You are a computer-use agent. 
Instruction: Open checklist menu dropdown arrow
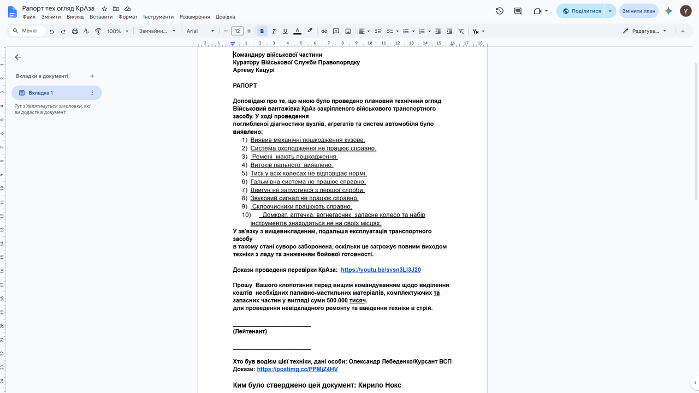point(397,31)
